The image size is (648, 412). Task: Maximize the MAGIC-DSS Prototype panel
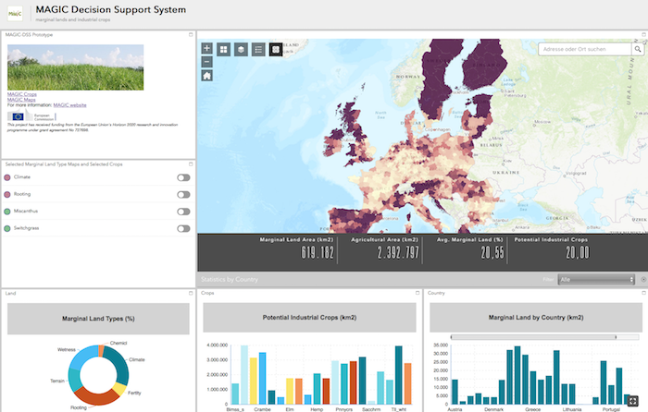click(x=191, y=34)
